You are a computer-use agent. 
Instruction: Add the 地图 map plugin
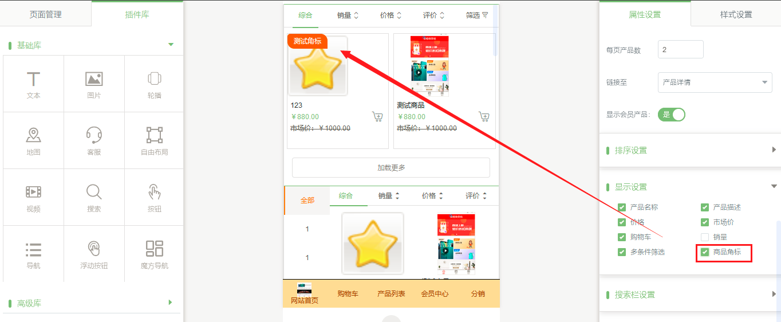coord(34,140)
